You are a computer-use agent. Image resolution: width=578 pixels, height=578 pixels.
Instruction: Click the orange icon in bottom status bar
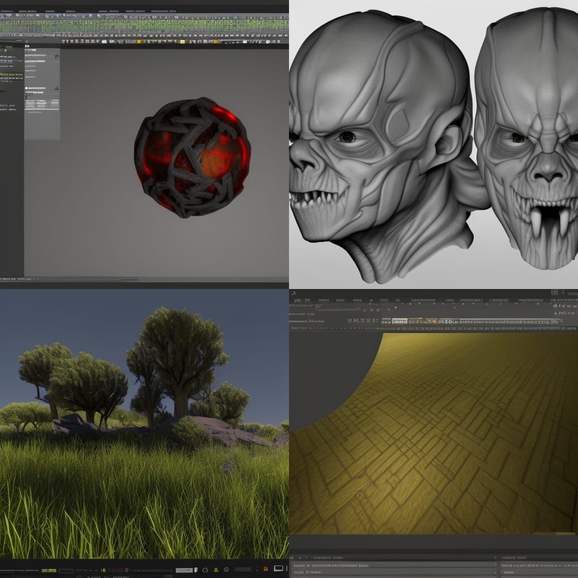point(266,569)
